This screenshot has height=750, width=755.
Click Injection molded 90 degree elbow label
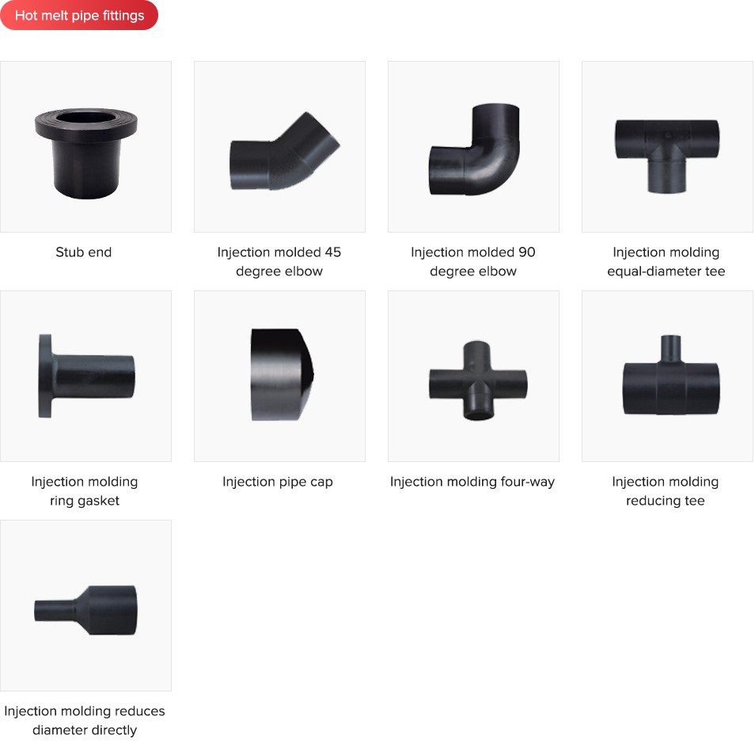(x=473, y=261)
